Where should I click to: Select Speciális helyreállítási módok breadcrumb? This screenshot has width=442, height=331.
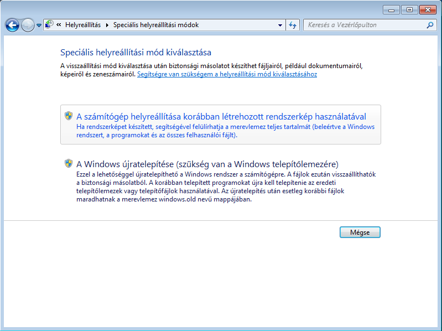tap(156, 25)
